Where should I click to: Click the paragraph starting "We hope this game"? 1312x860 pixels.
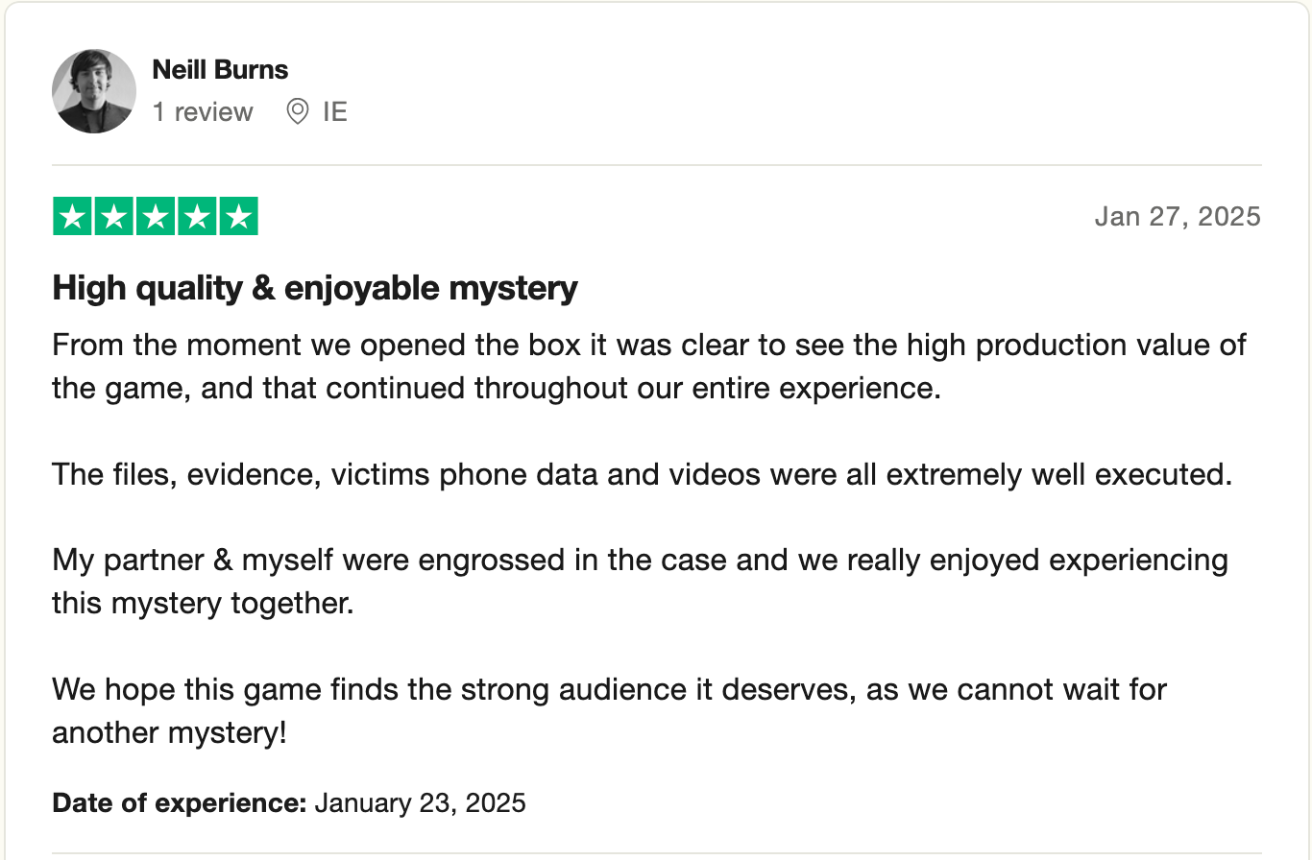609,710
